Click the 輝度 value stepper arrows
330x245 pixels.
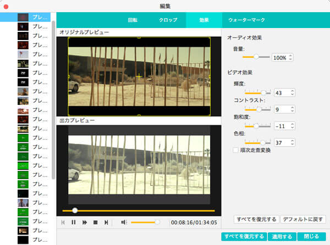293,93
